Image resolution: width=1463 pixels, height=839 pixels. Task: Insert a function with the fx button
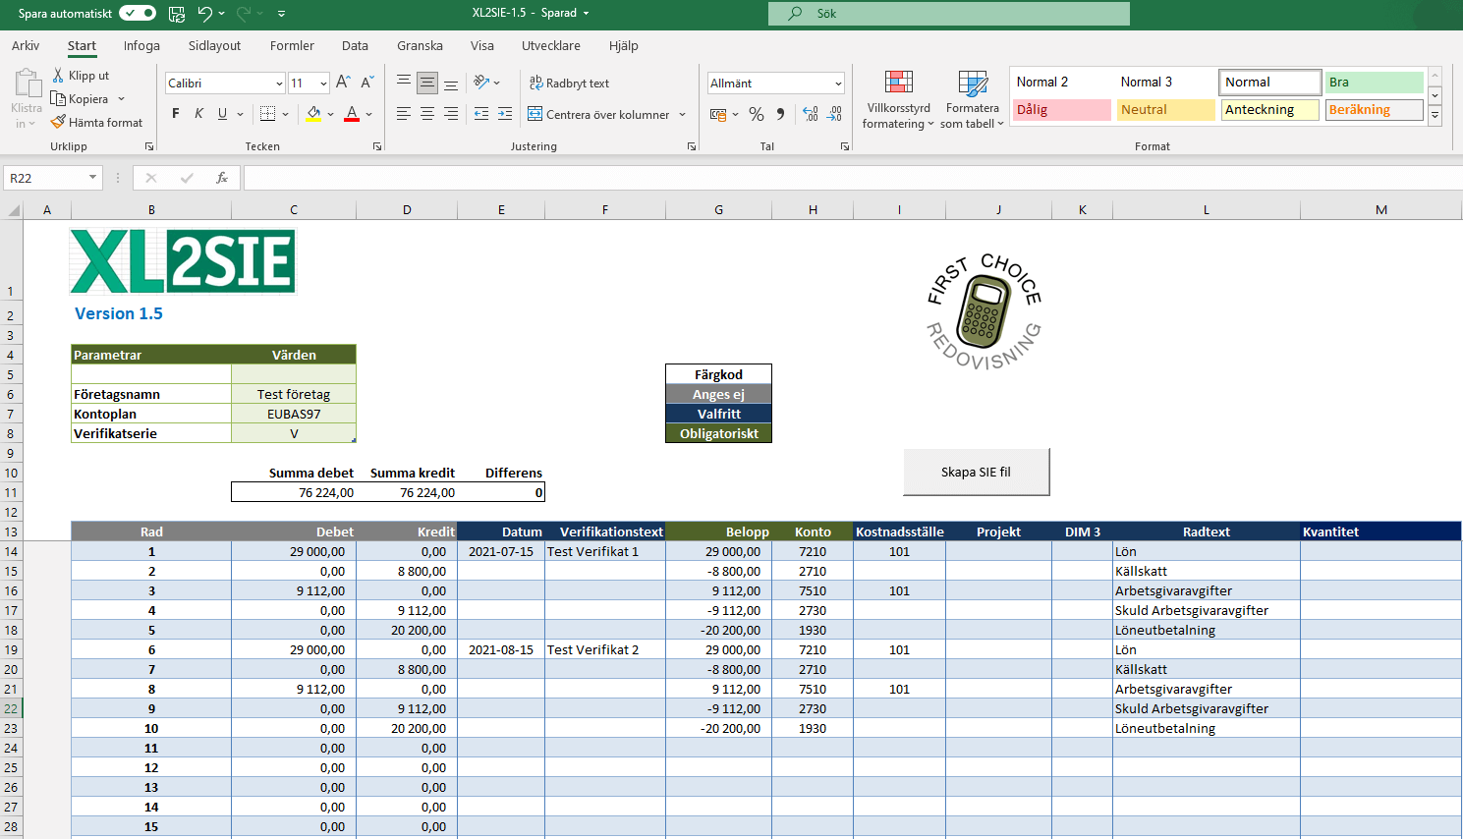pos(222,178)
